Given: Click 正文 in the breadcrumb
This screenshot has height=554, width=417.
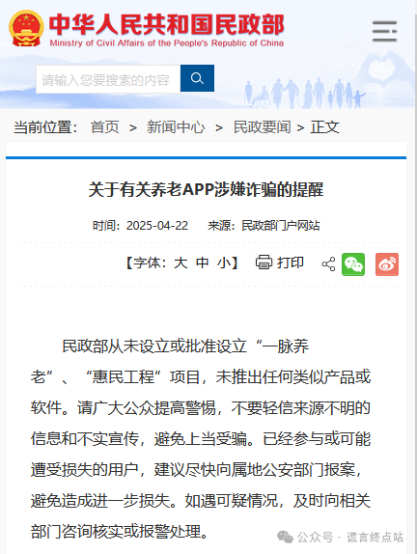Looking at the screenshot, I should click(324, 127).
